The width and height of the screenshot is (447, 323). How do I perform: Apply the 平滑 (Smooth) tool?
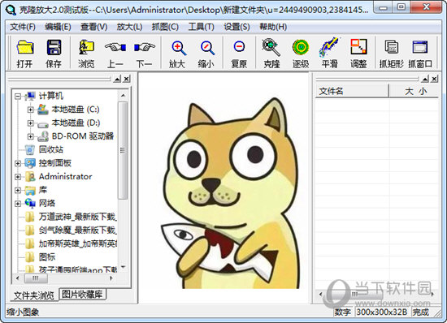pos(329,54)
